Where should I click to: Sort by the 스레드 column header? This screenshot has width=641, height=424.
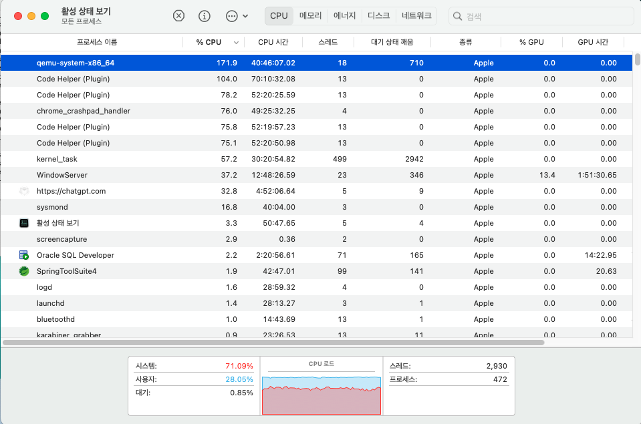tap(328, 42)
